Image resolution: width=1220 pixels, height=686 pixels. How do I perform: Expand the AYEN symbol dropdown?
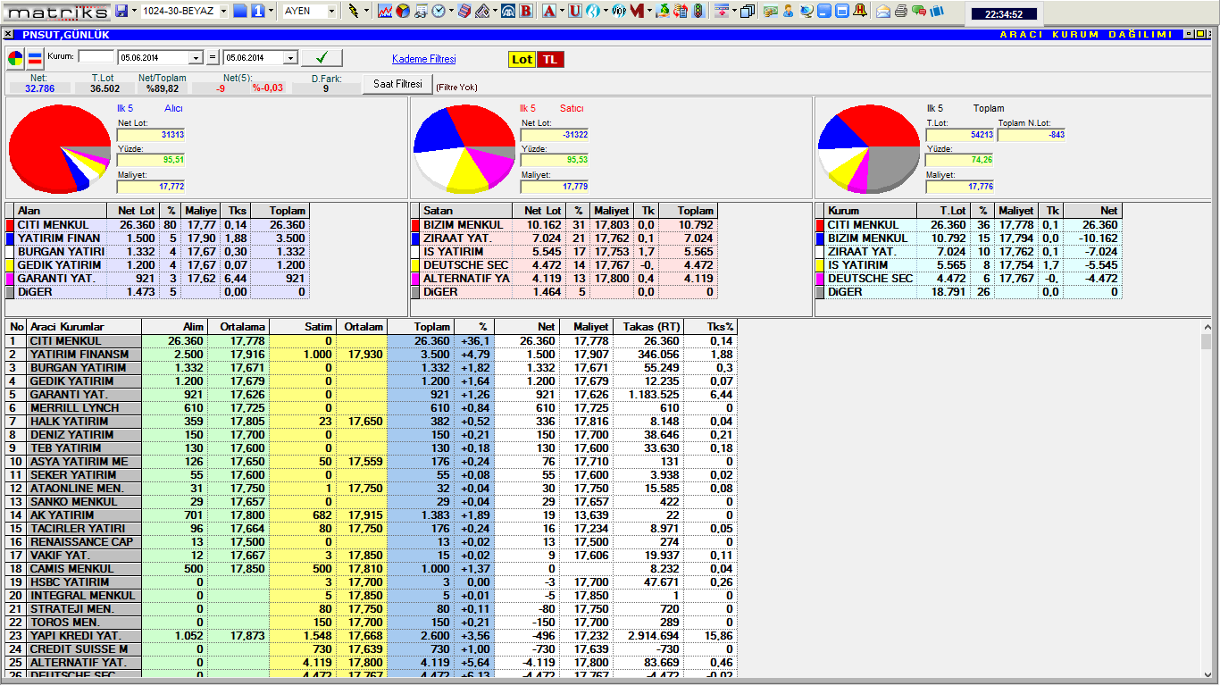coord(331,11)
